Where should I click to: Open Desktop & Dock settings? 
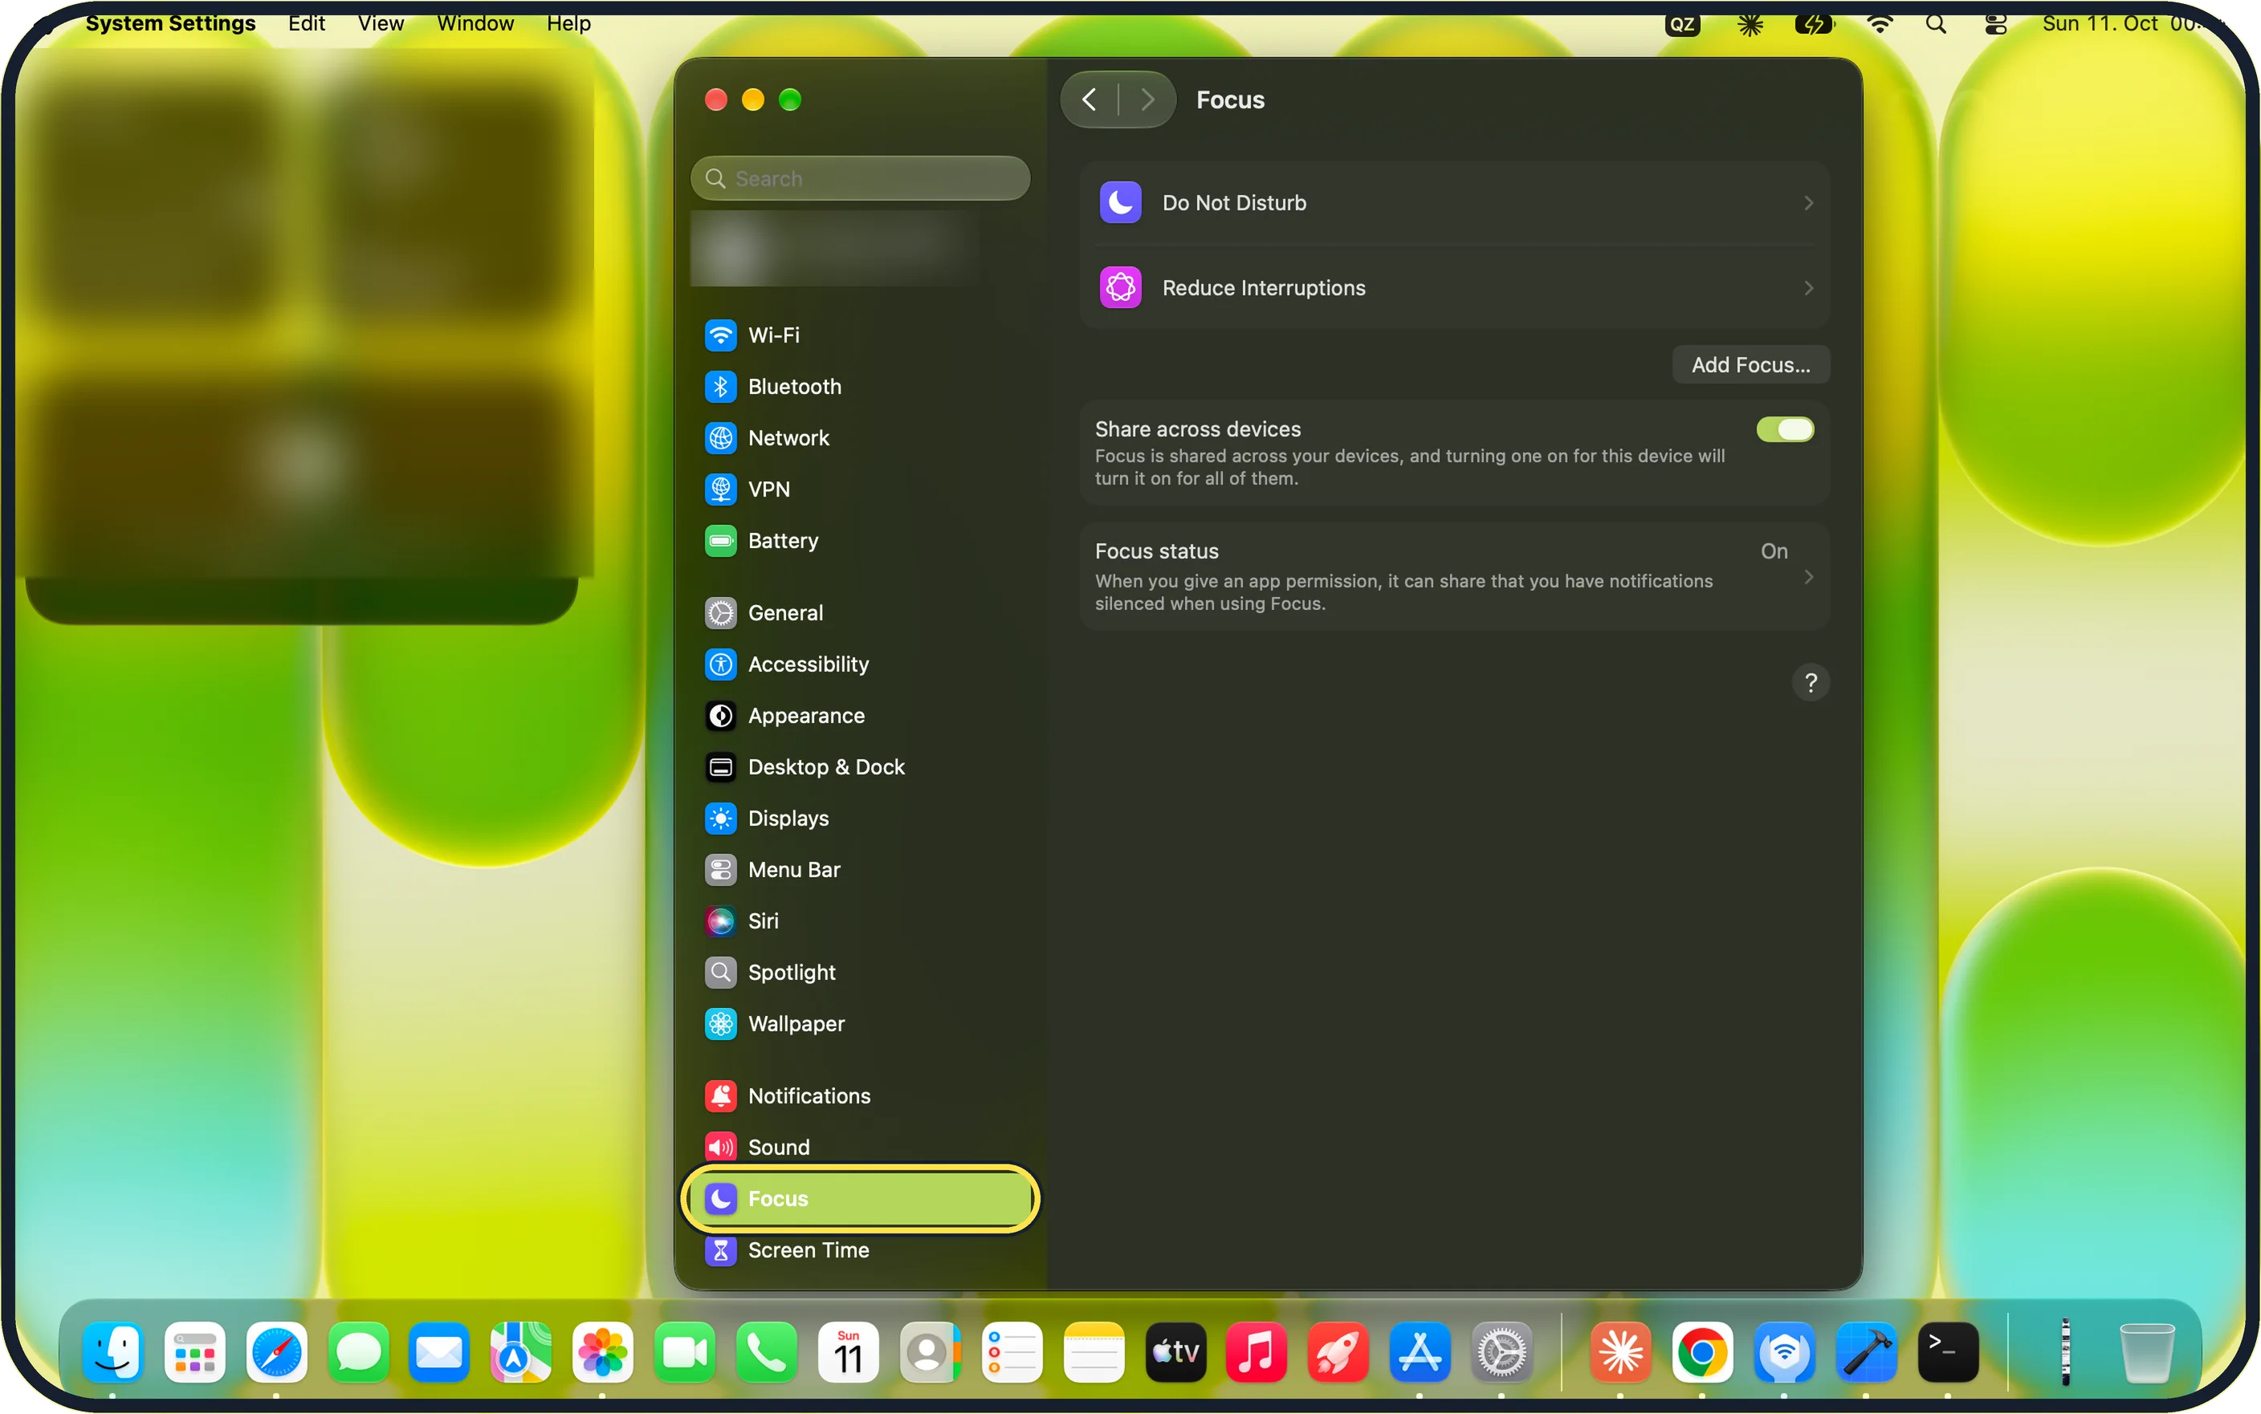pos(859,767)
